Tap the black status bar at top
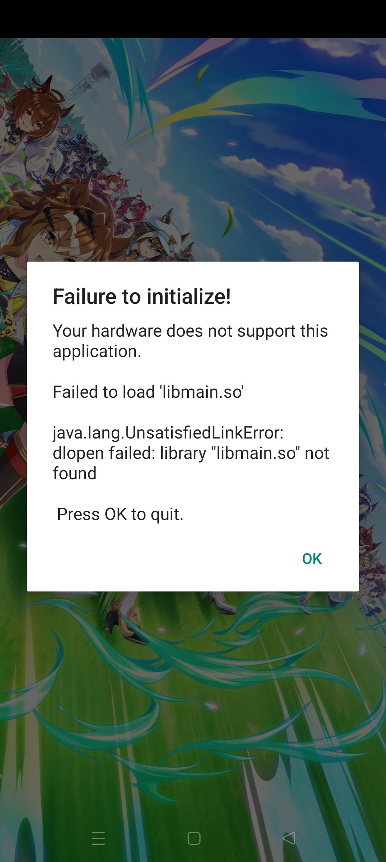The width and height of the screenshot is (386, 862). point(193,19)
